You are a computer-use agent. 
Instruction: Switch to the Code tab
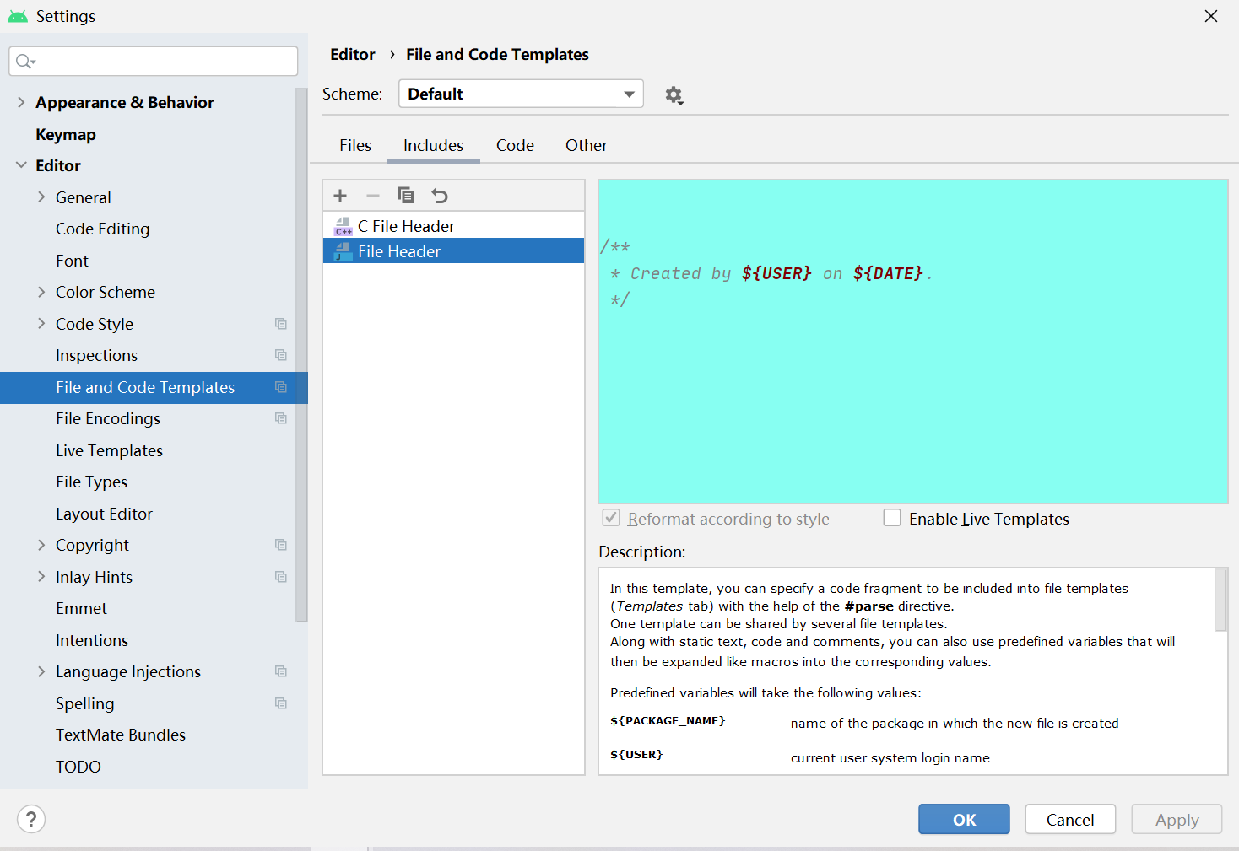tap(515, 145)
